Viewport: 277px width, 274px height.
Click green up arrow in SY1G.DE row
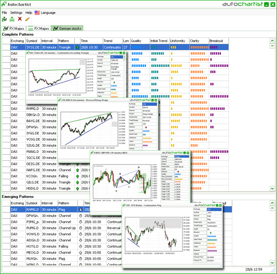(77, 48)
